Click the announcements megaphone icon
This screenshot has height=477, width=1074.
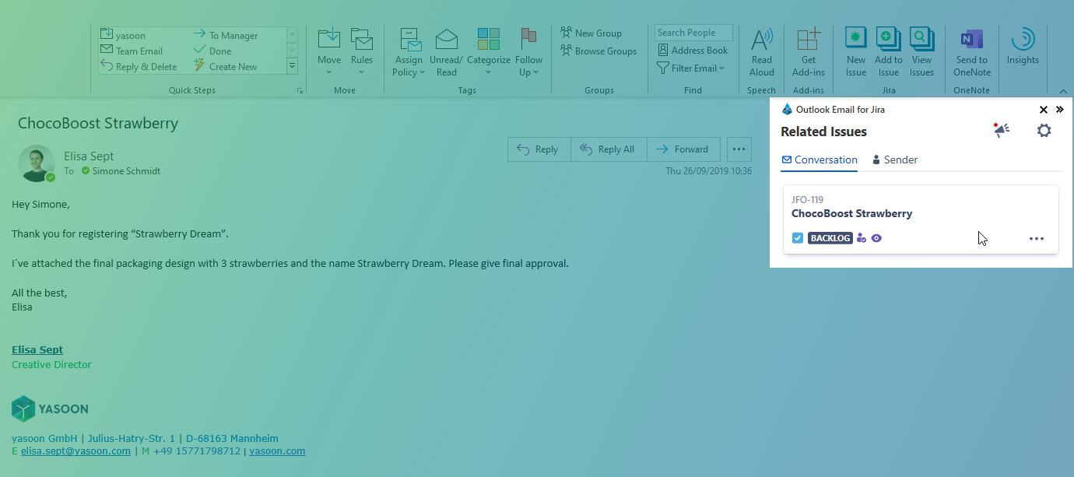point(1002,131)
